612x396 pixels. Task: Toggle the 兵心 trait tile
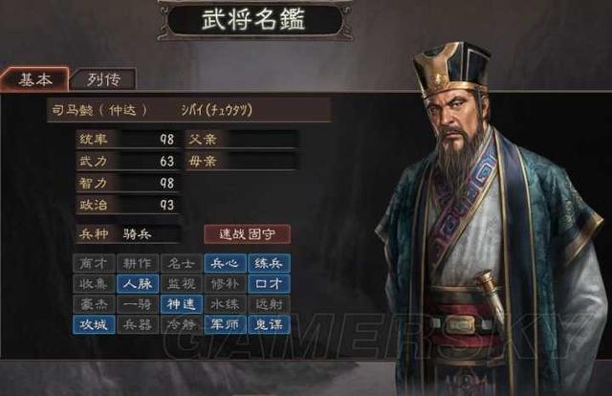[225, 263]
